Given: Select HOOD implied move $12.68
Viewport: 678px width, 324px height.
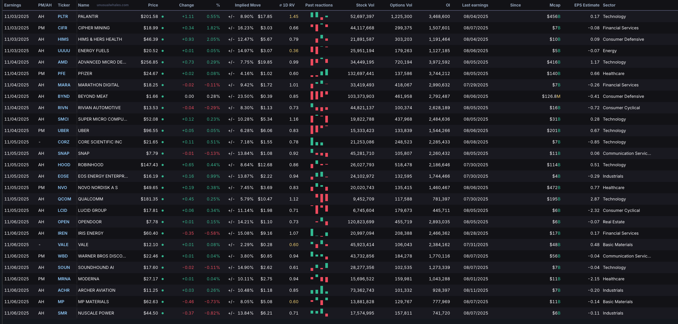Looking at the screenshot, I should 265,165.
